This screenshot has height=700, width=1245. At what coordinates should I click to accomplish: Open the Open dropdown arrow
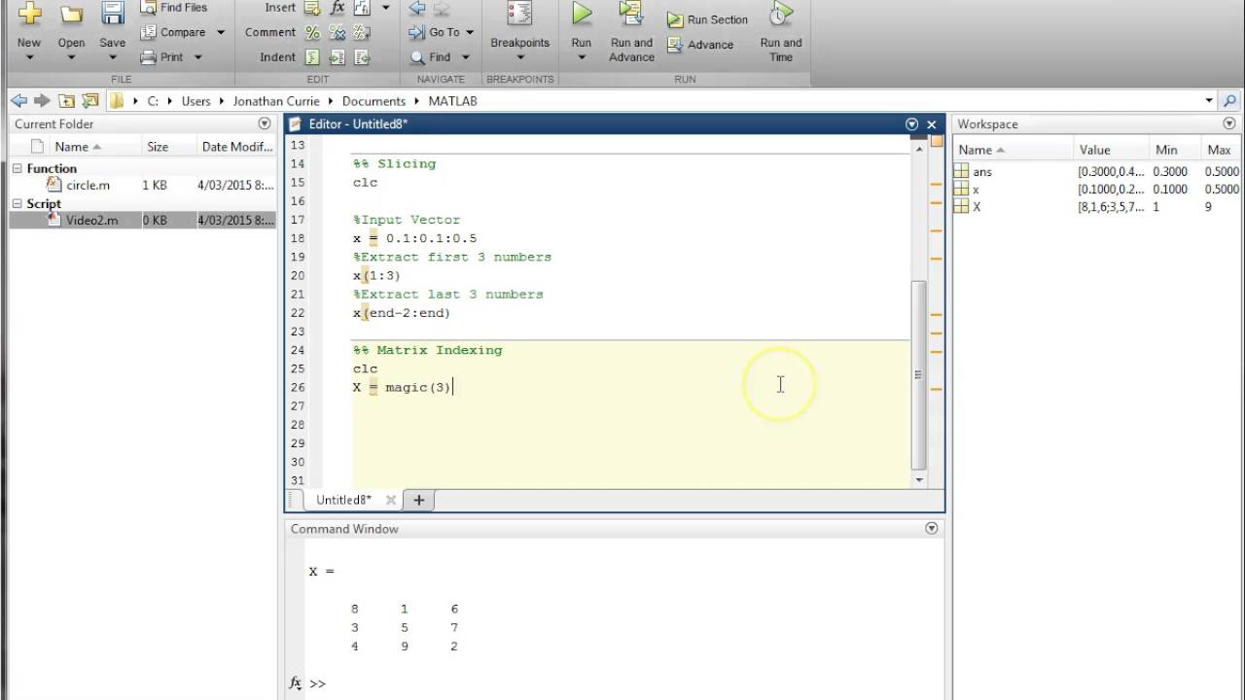71,57
